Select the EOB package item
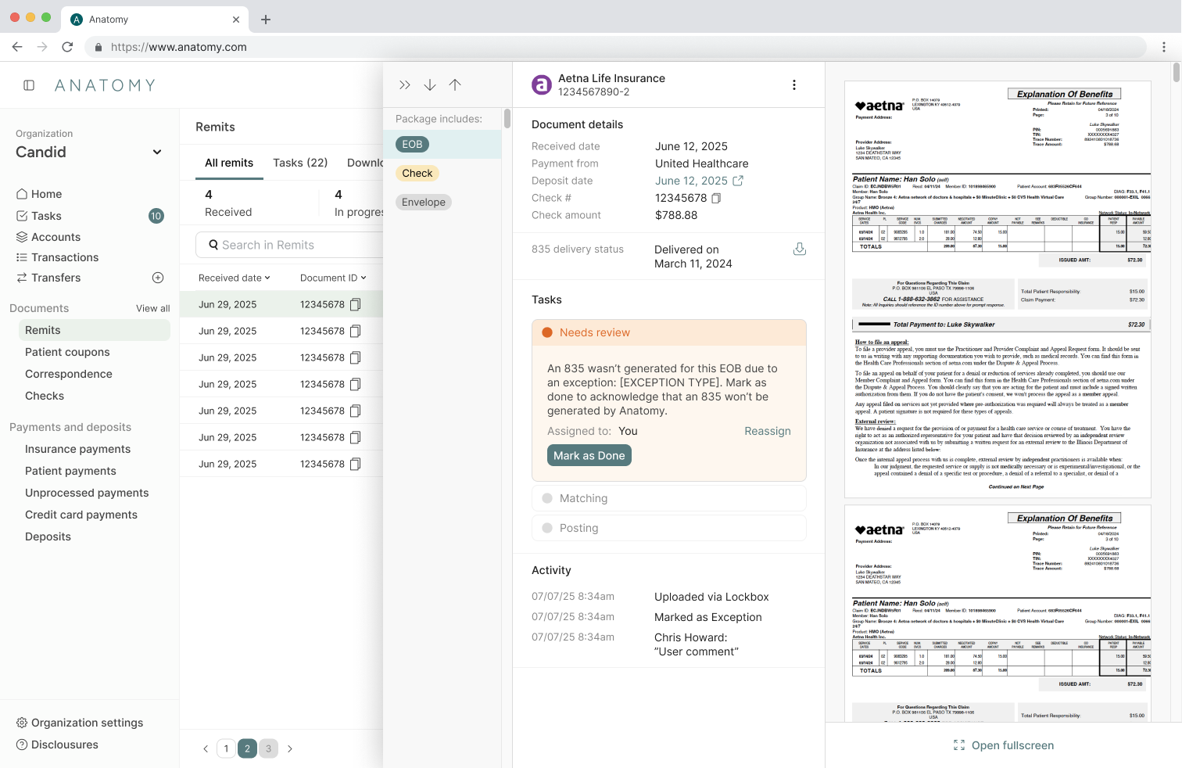Image resolution: width=1182 pixels, height=768 pixels. tap(412, 144)
